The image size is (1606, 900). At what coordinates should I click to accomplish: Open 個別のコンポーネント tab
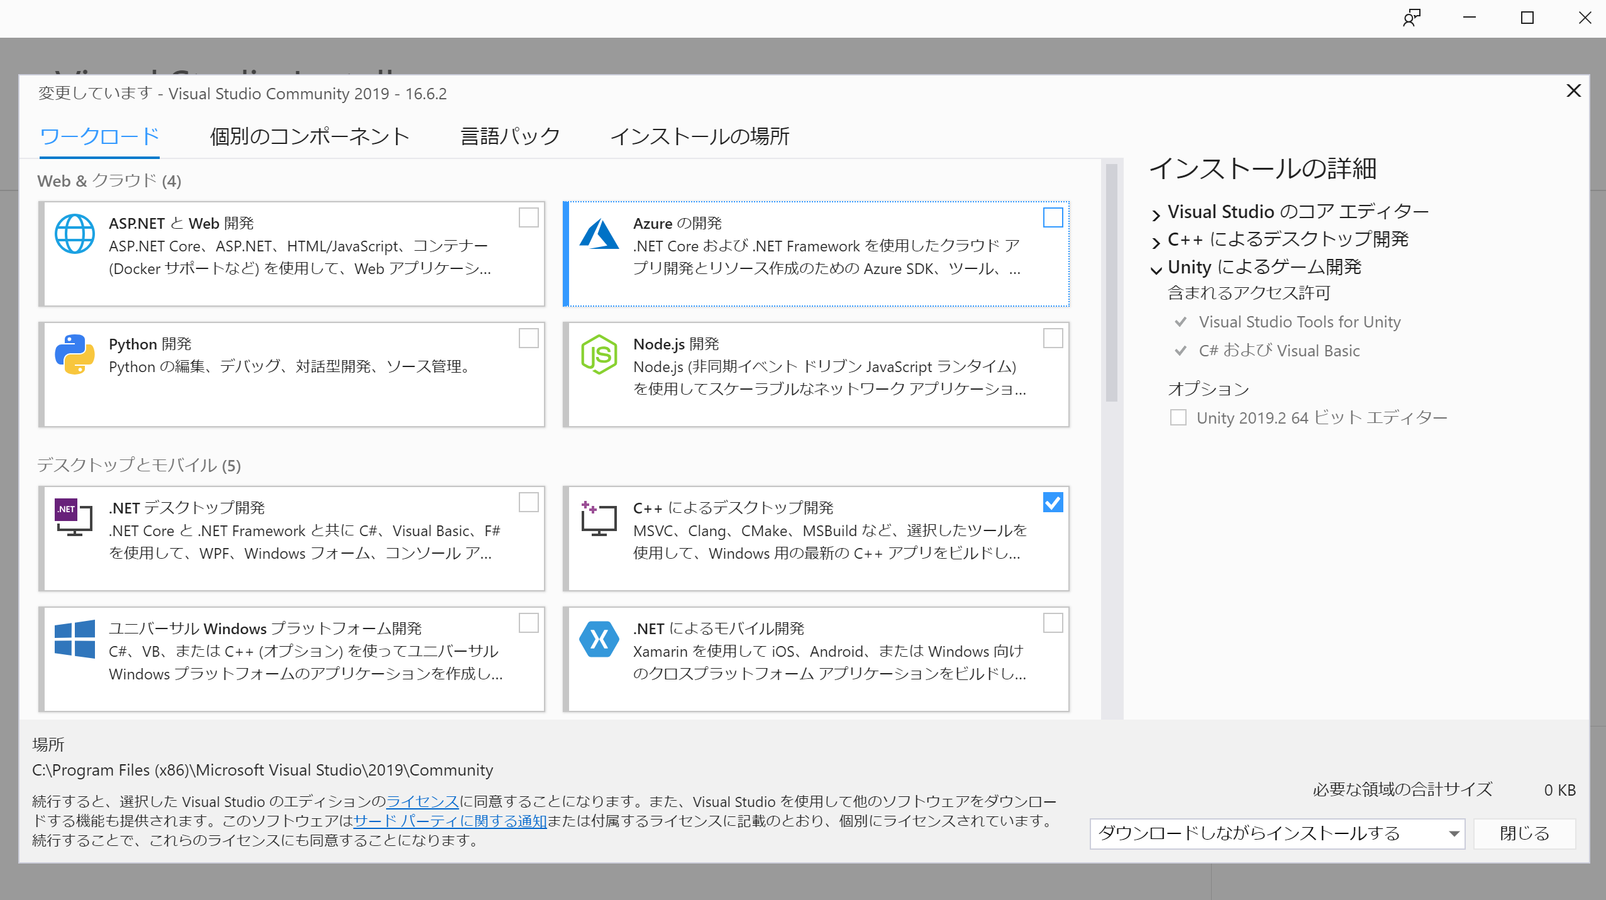(309, 136)
